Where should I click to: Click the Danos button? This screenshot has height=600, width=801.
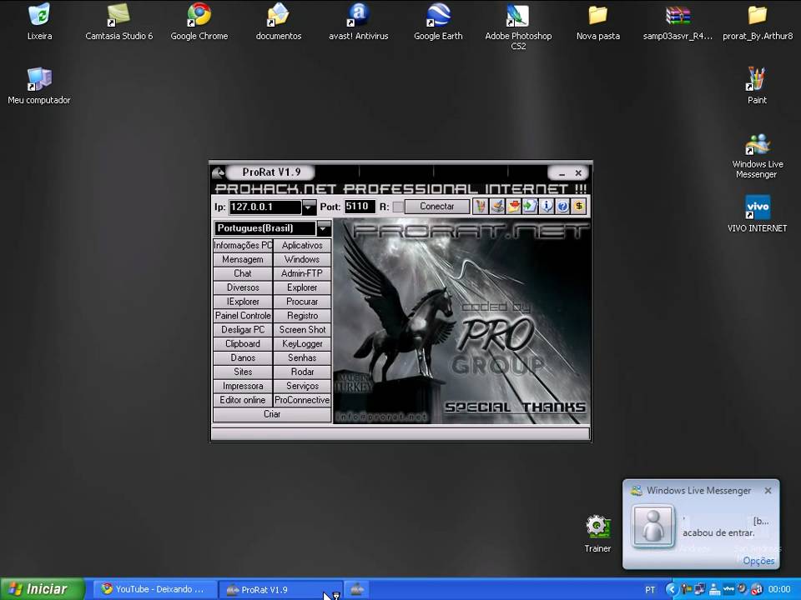coord(243,357)
